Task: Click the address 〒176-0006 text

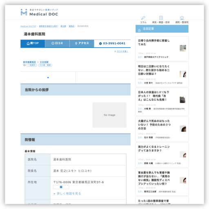Action: (x=78, y=182)
